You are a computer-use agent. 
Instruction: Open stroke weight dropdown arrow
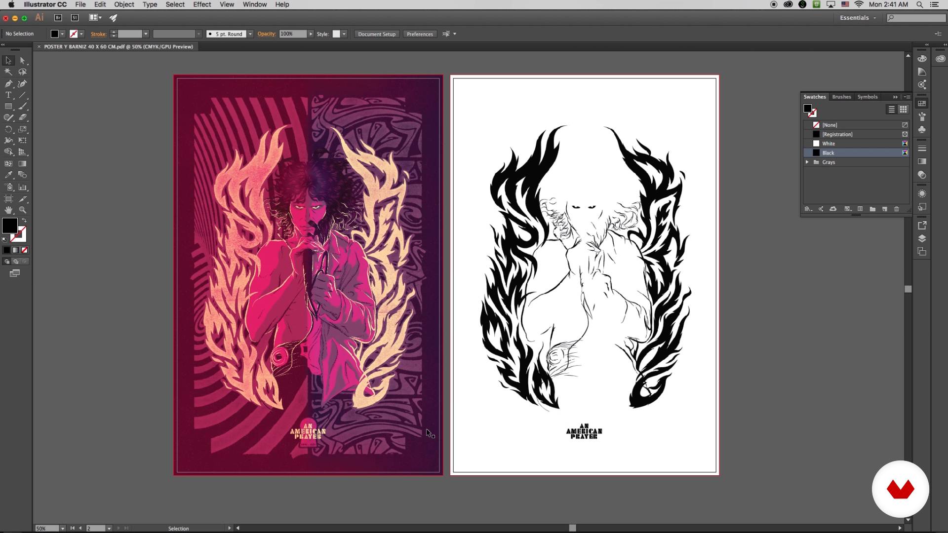coord(146,34)
